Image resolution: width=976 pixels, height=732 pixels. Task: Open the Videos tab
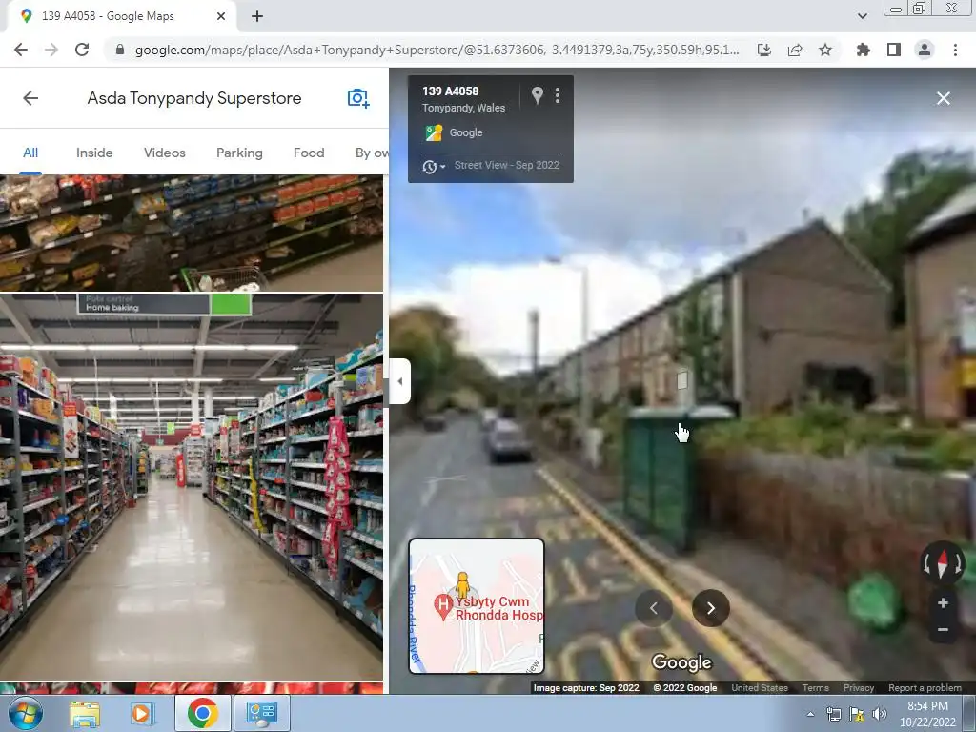pyautogui.click(x=164, y=152)
